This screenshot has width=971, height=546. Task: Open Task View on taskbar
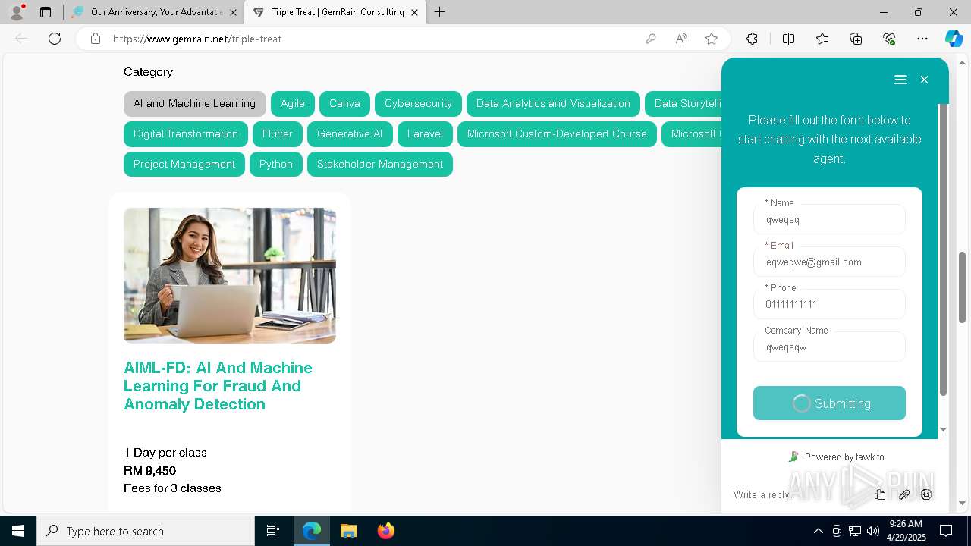(x=273, y=531)
